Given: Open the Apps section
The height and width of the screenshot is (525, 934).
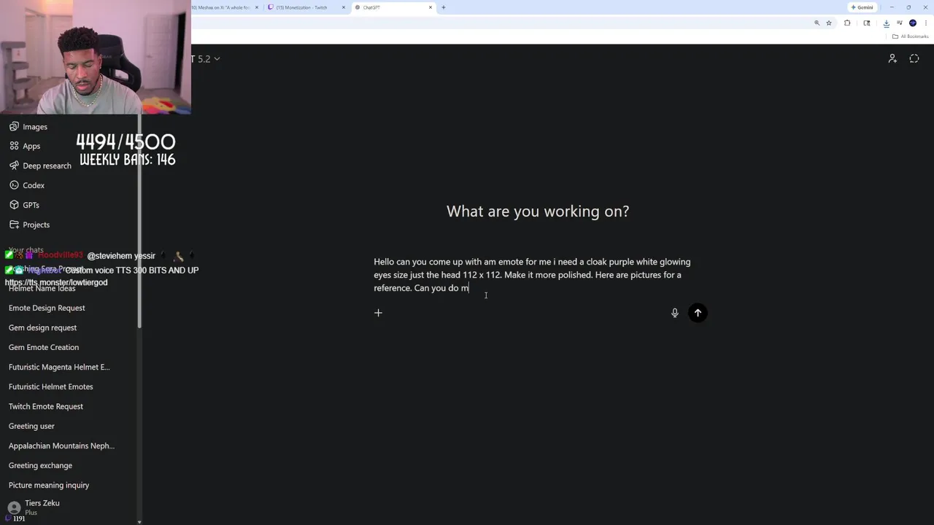Looking at the screenshot, I should click(25, 146).
